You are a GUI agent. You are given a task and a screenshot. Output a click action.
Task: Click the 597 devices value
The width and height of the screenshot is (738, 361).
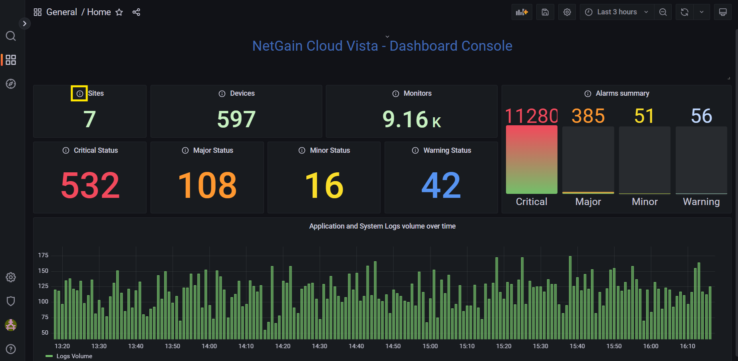click(236, 119)
